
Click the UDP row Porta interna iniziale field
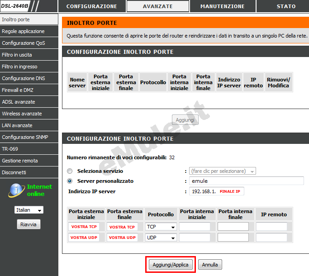pos(195,238)
